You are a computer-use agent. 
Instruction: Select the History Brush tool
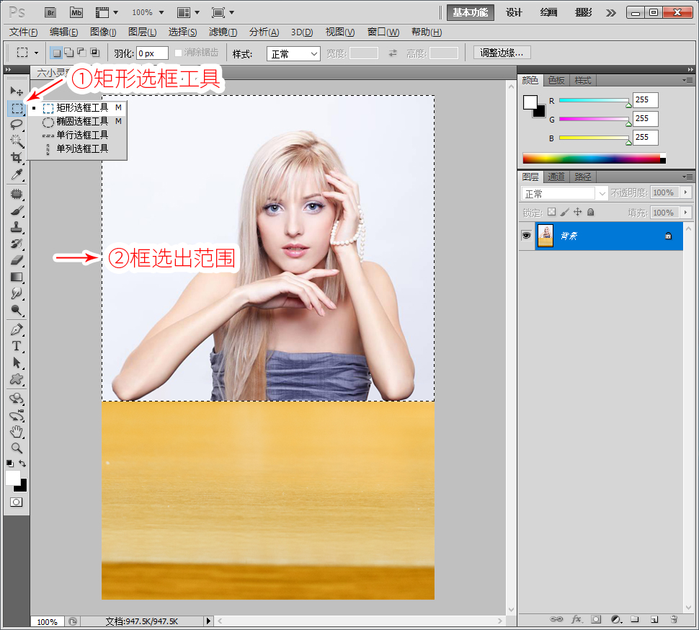[x=17, y=244]
